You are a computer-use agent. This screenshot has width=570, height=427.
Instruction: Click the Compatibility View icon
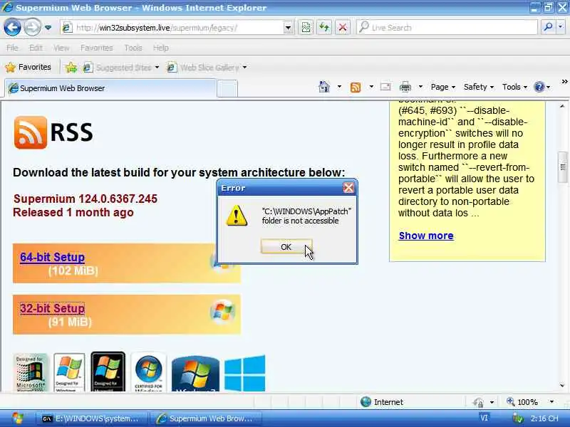pos(306,28)
